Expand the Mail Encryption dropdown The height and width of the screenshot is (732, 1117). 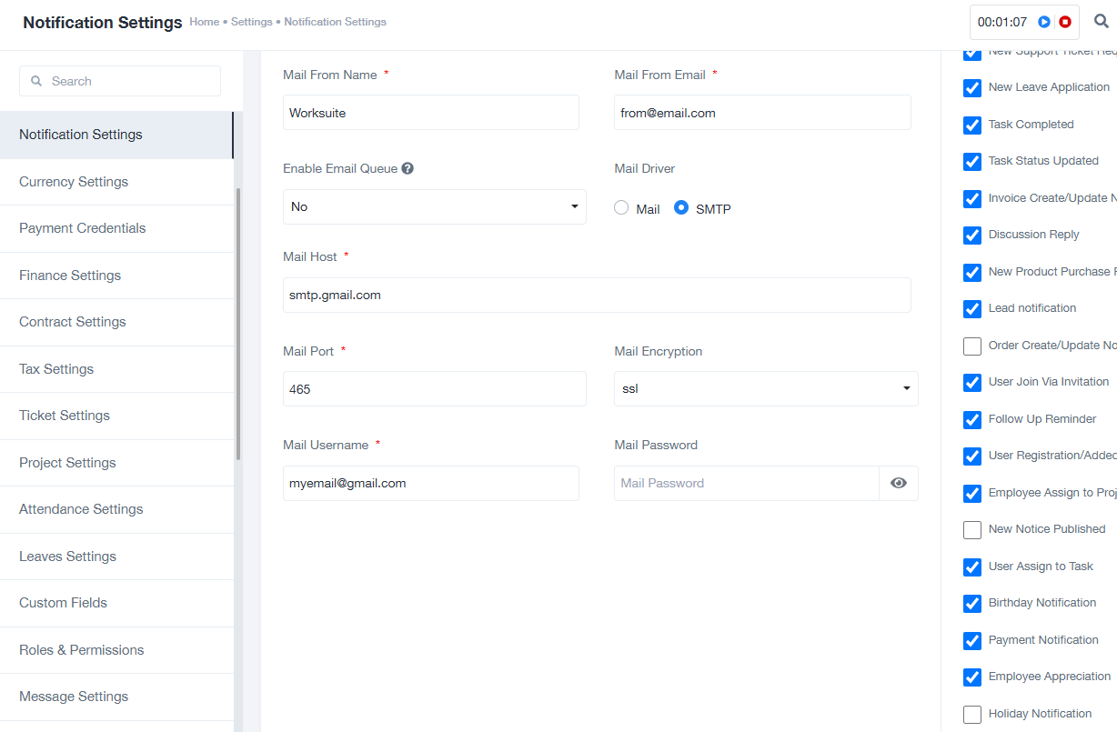[x=765, y=388]
